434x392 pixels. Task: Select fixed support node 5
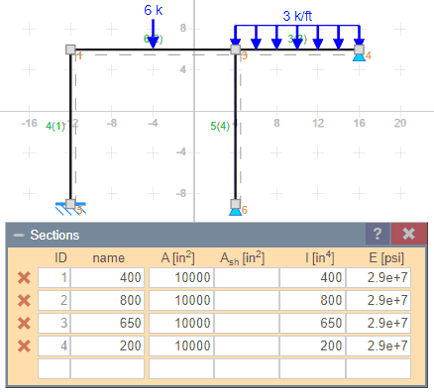[70, 204]
